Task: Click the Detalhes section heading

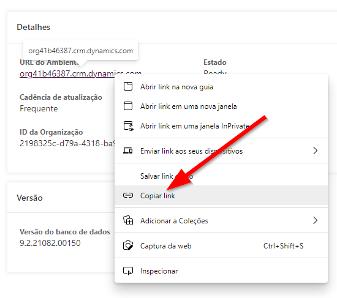Action: click(x=34, y=27)
